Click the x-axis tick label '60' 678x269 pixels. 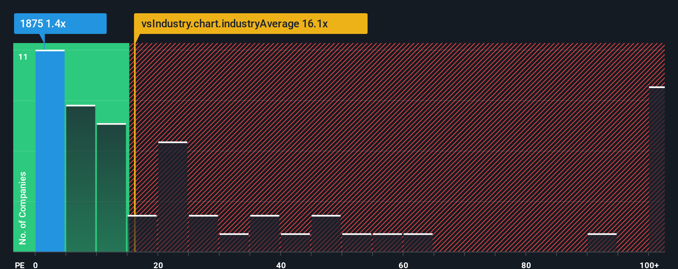403,265
